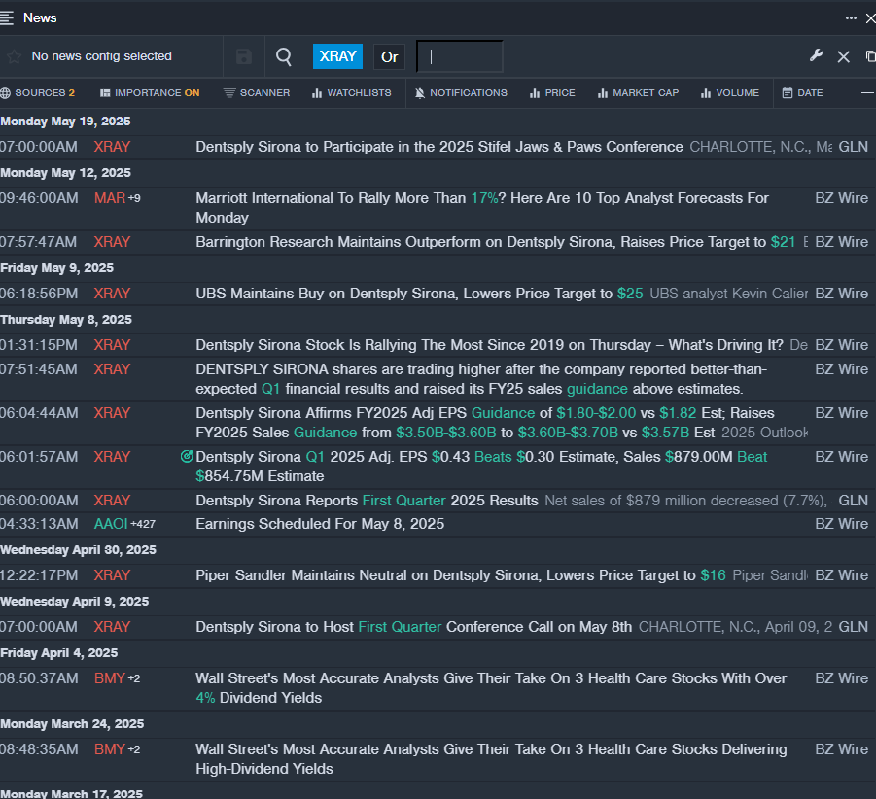Open the Marriott International To Rally headline
This screenshot has height=799, width=876.
pyautogui.click(x=482, y=208)
